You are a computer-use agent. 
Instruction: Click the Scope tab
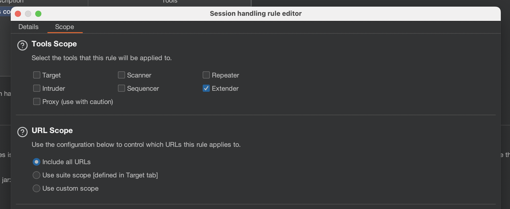(x=65, y=27)
